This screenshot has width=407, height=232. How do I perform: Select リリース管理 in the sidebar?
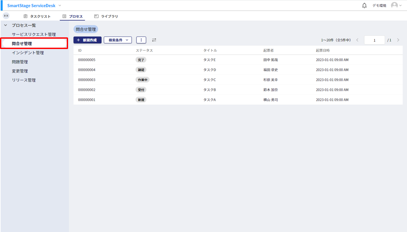pos(24,80)
